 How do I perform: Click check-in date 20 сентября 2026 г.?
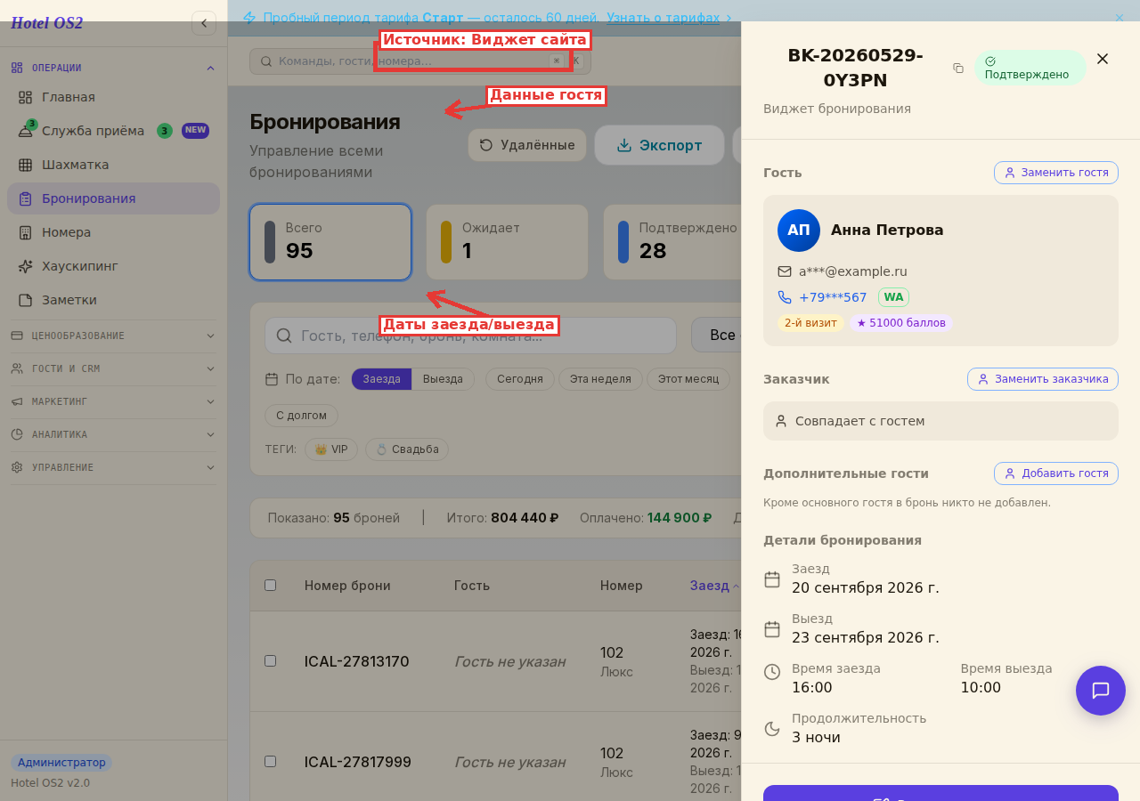pos(866,588)
